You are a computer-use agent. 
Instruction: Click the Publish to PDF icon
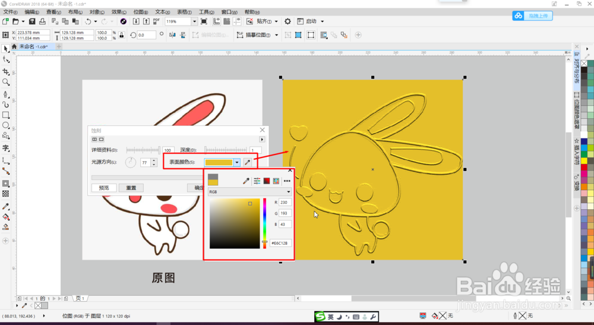tap(156, 21)
